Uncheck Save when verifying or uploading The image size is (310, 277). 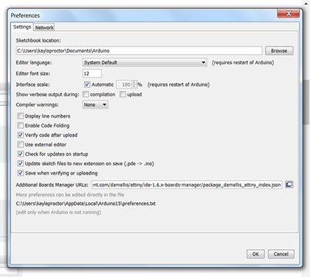click(21, 173)
